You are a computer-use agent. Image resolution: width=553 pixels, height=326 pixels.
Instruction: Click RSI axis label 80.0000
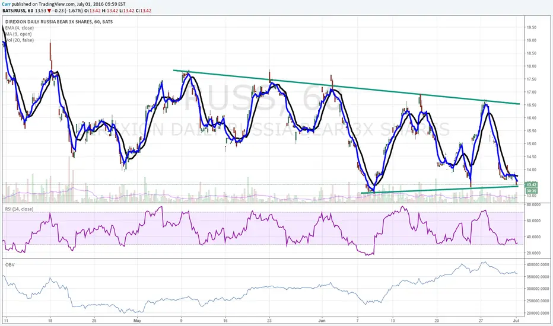[533, 204]
